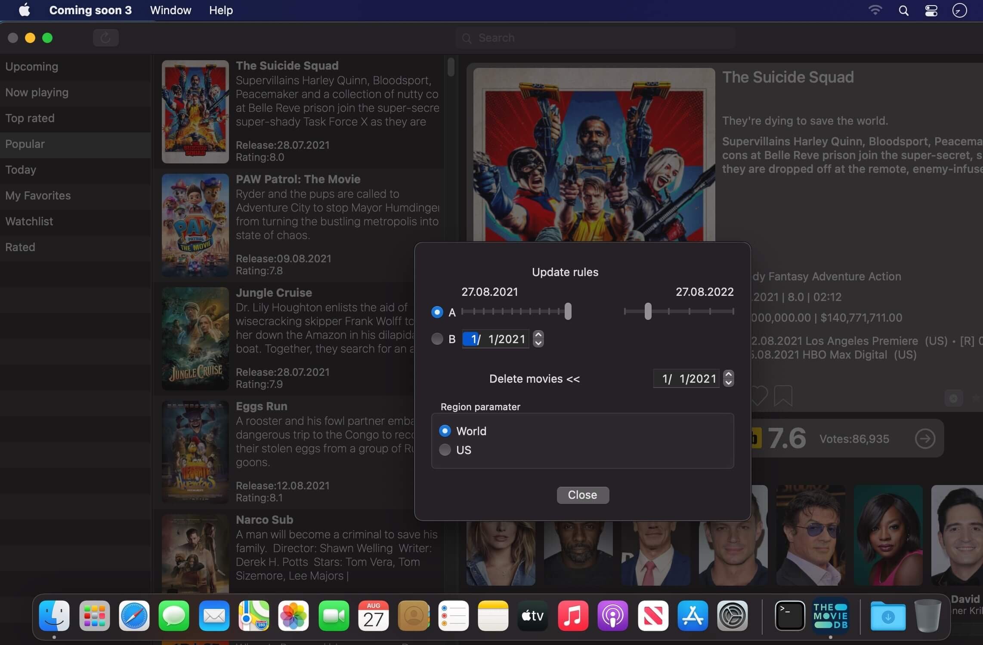Screen dimensions: 983x645
Task: Click the stepper next to option B date
Action: click(x=538, y=339)
